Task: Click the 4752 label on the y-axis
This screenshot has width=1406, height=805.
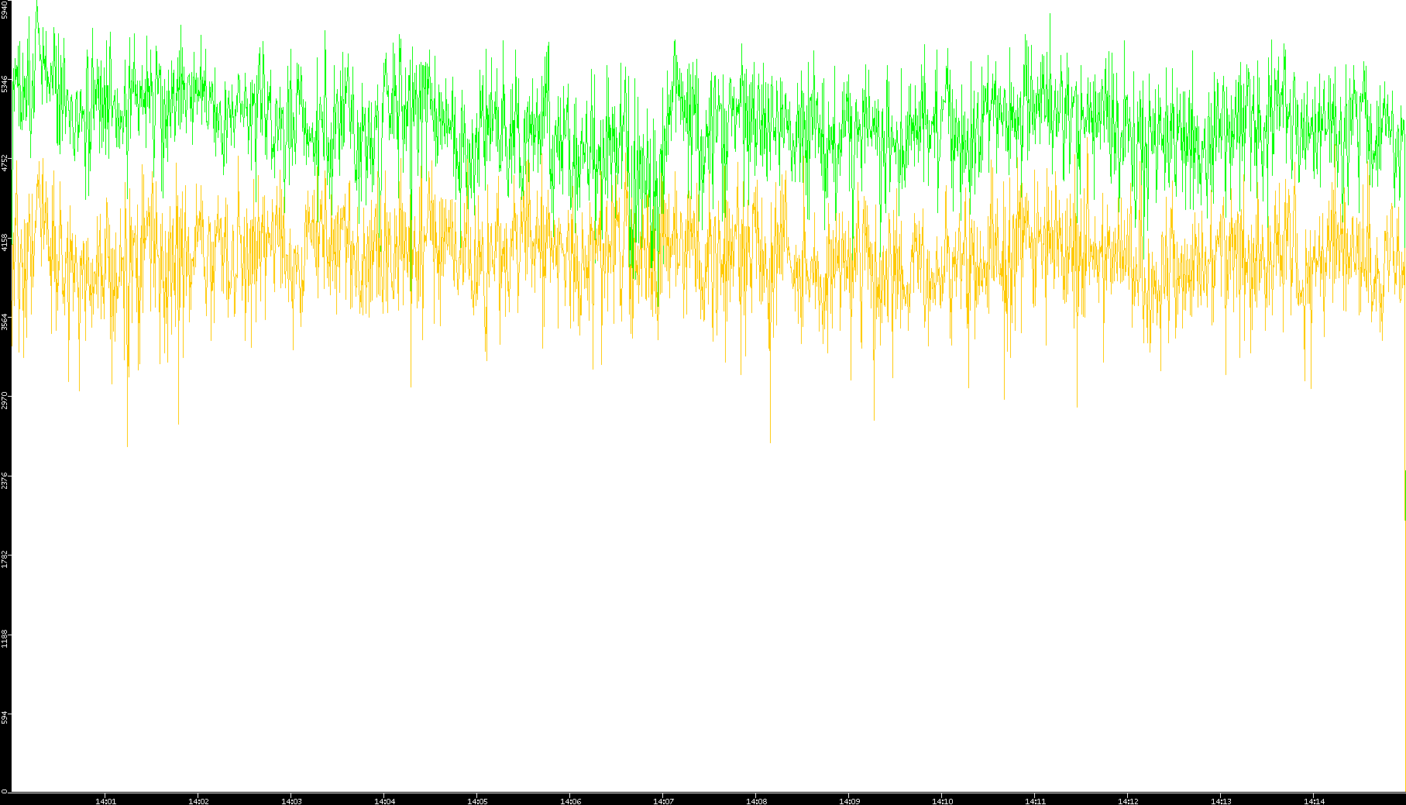Action: point(5,163)
